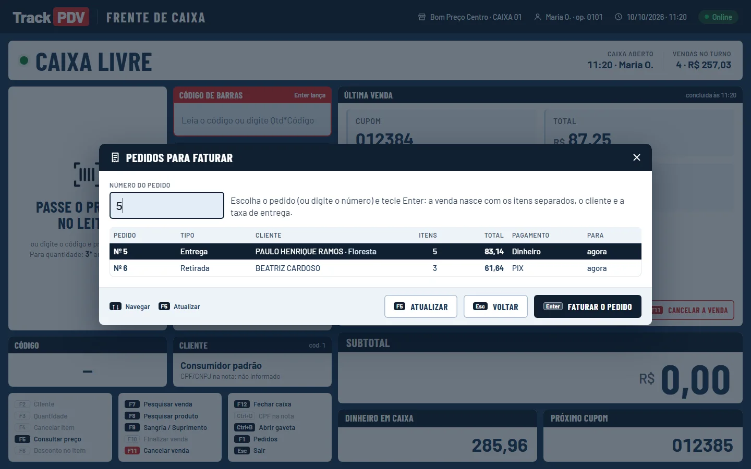Click the Pagamento column header
Image resolution: width=751 pixels, height=469 pixels.
point(530,236)
